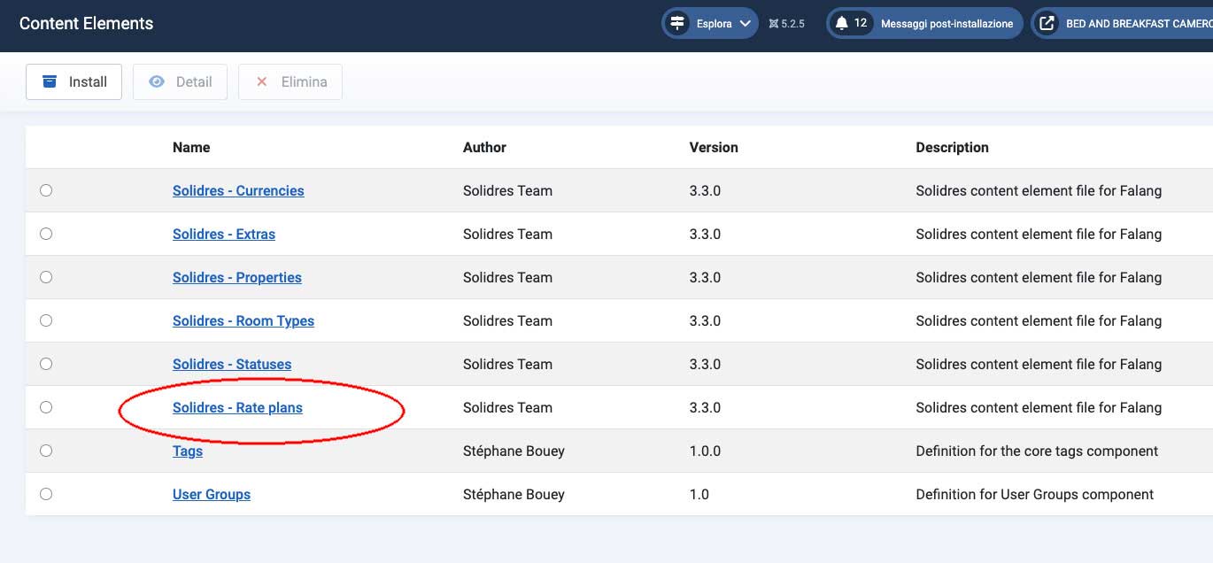Click the red X Elimina icon
The image size is (1213, 563).
pyautogui.click(x=261, y=81)
